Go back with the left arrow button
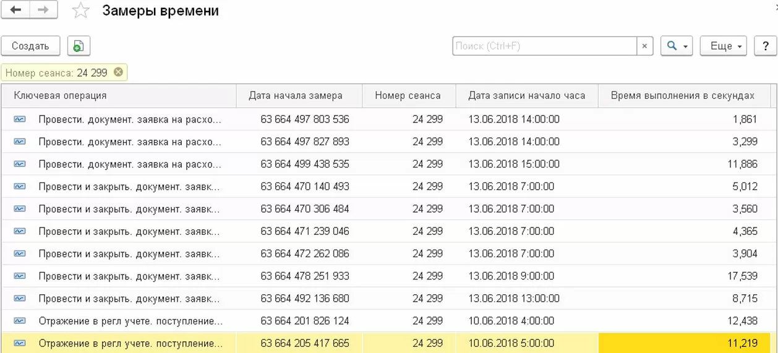 click(15, 10)
